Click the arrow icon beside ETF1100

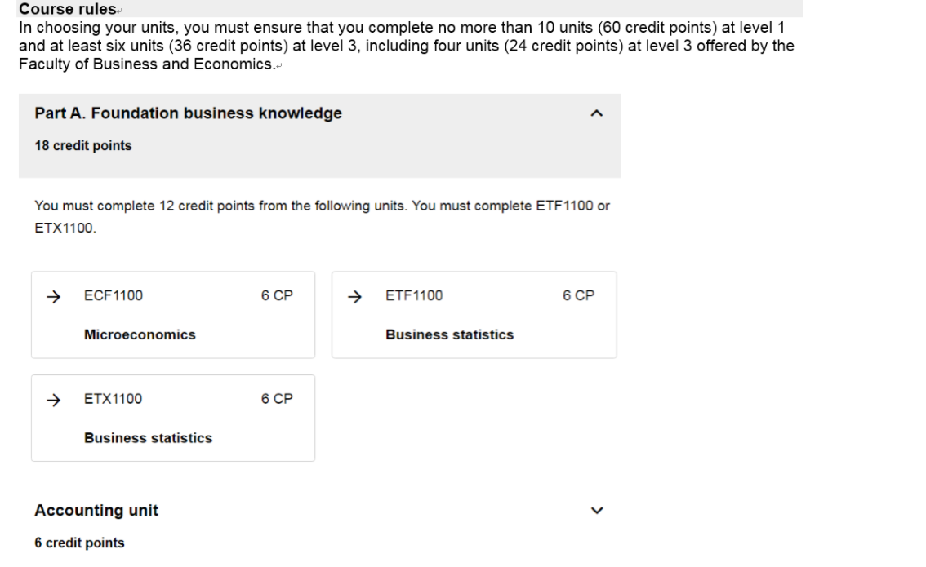pyautogui.click(x=354, y=296)
